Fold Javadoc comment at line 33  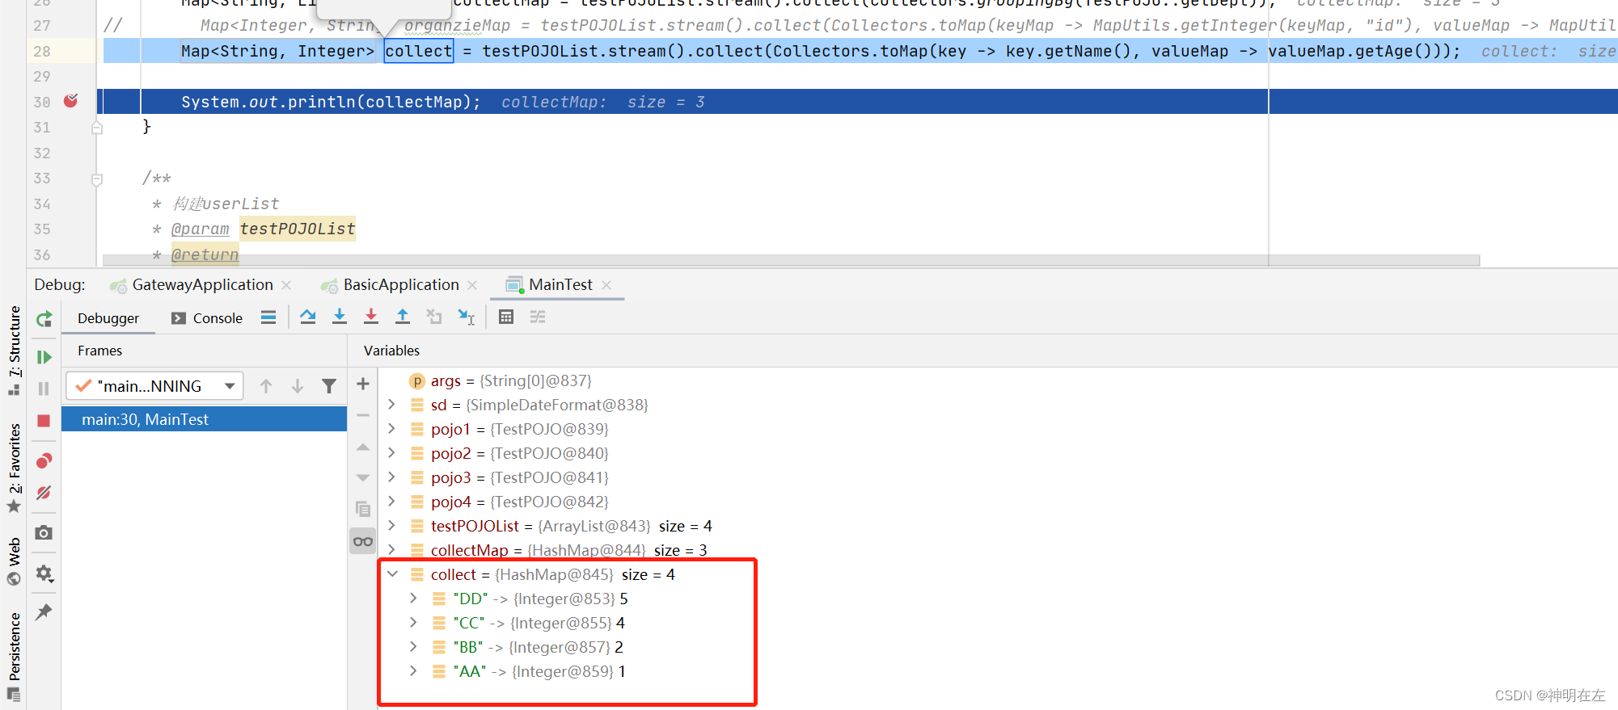pyautogui.click(x=97, y=179)
